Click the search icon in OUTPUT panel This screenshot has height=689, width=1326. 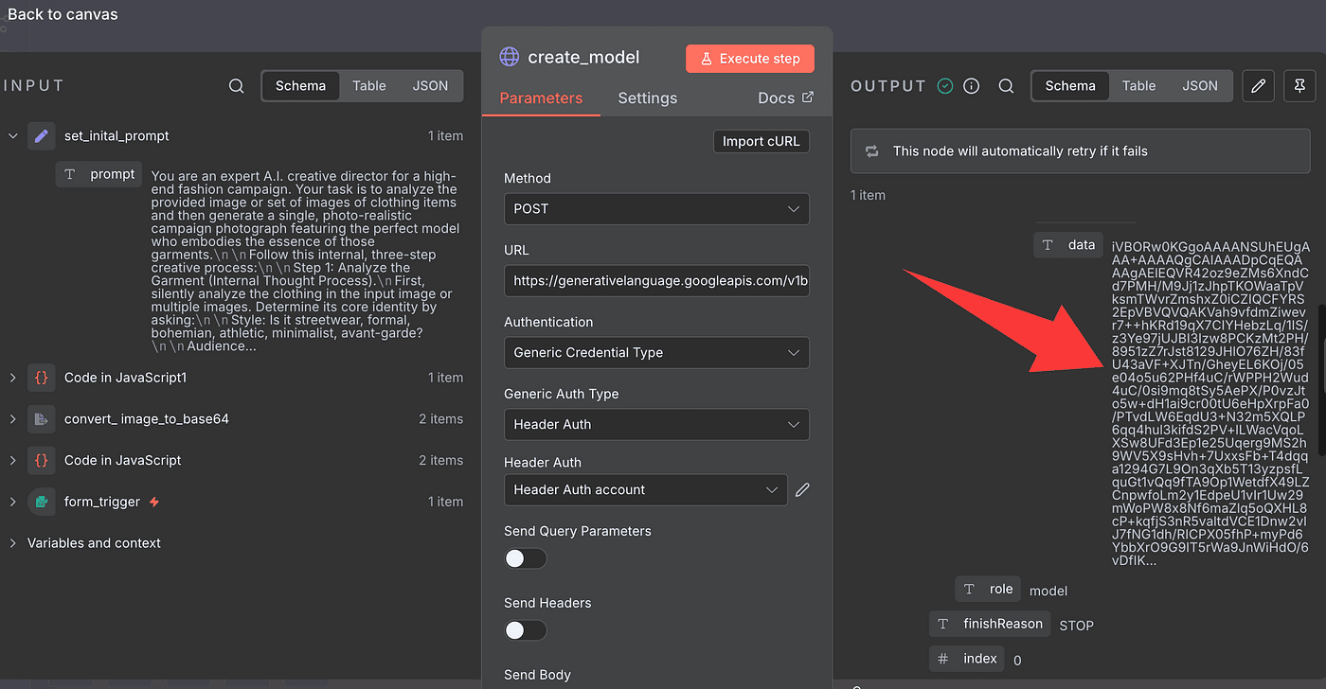point(1006,86)
